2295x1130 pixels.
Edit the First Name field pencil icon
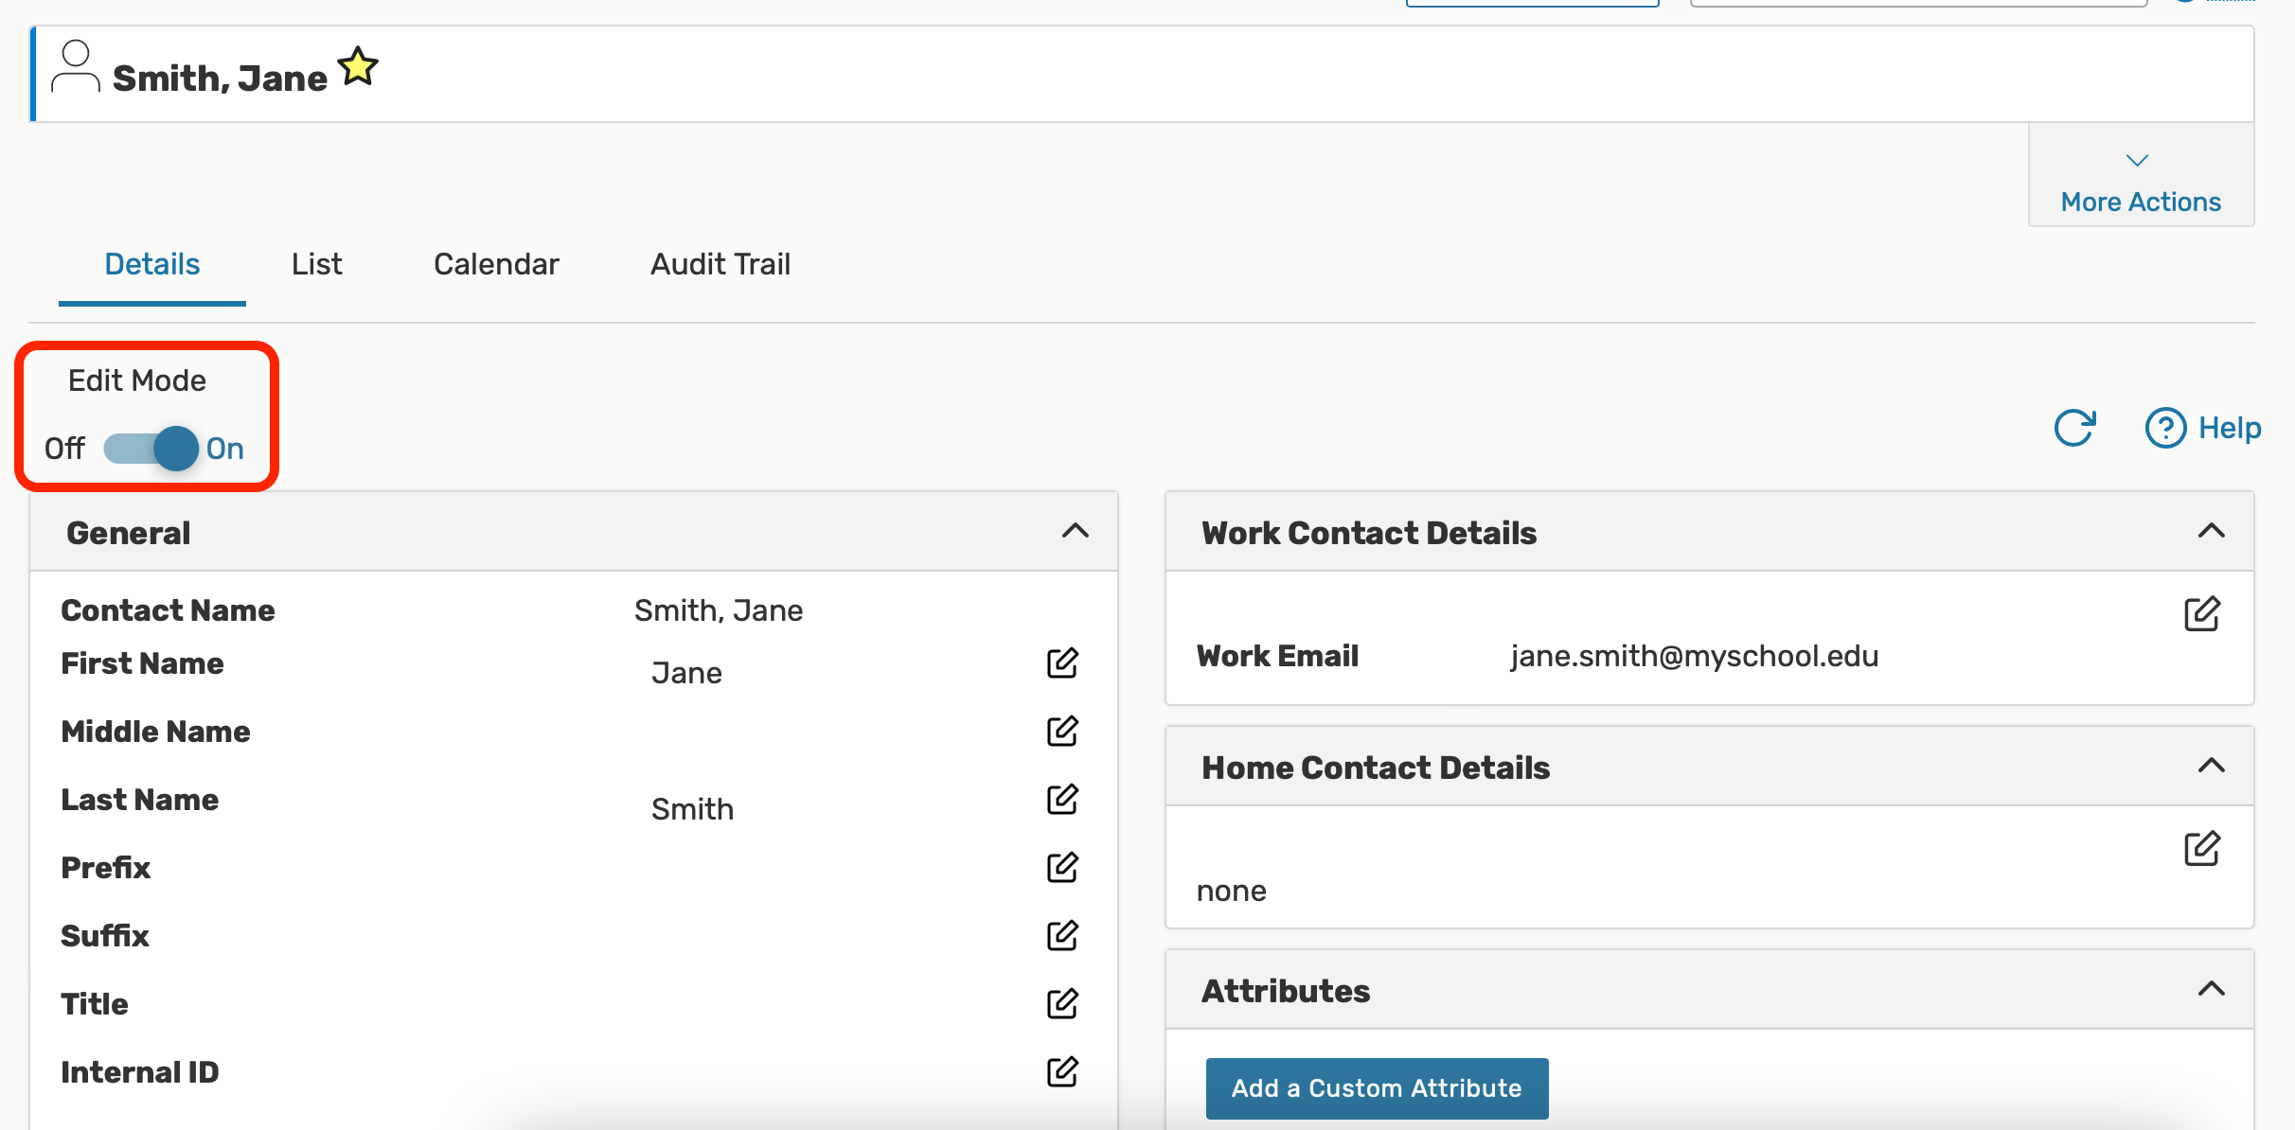pyautogui.click(x=1062, y=663)
